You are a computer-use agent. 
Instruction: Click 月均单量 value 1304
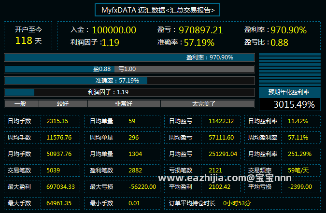point(135,154)
